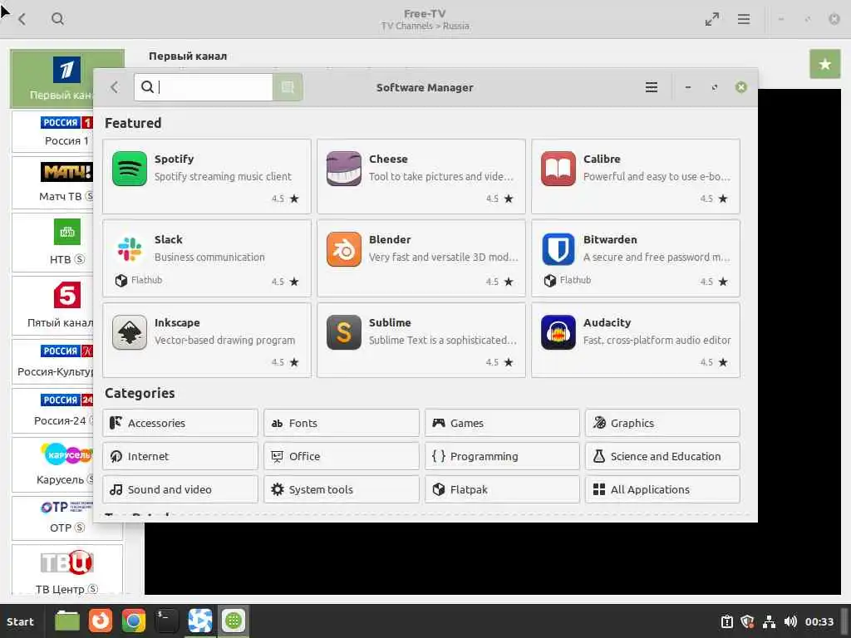Open the Audacity app icon
The image size is (851, 638).
pos(558,332)
